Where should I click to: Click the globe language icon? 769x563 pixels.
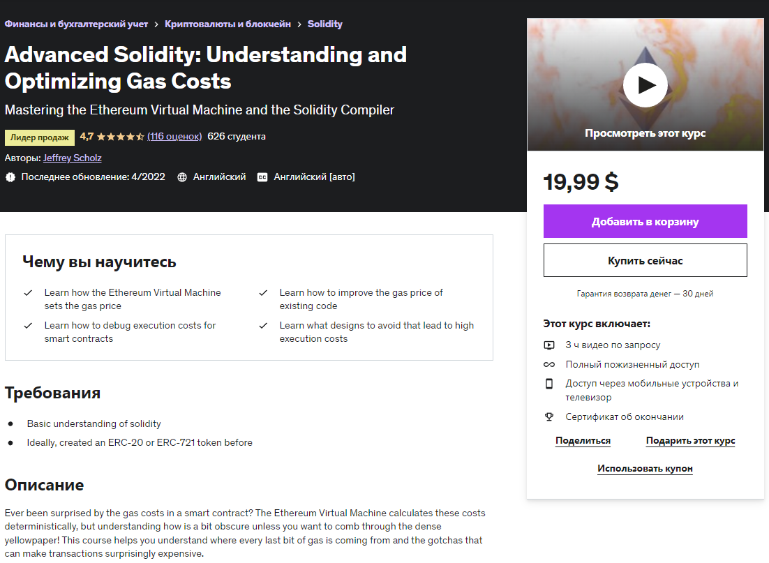pos(182,177)
